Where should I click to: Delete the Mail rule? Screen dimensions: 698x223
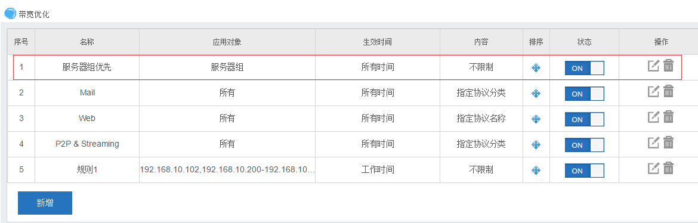(668, 92)
